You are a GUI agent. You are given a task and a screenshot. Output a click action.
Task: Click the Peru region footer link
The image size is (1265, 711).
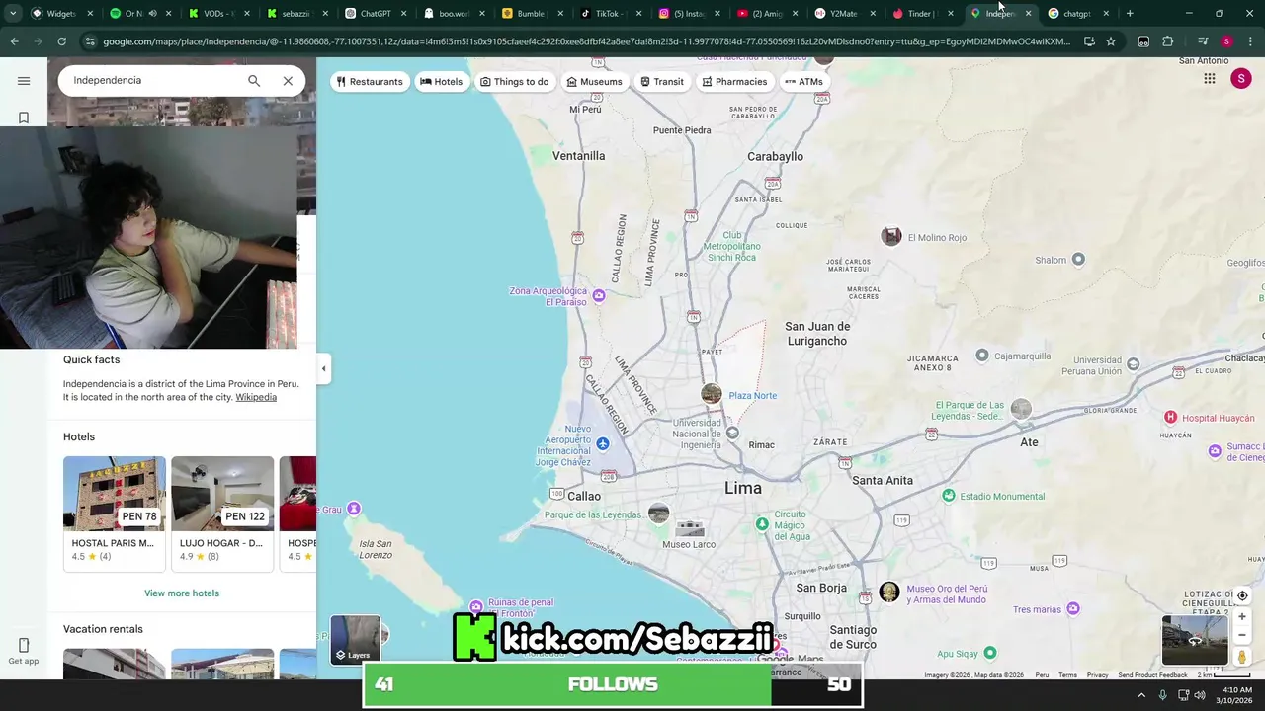tap(1042, 675)
